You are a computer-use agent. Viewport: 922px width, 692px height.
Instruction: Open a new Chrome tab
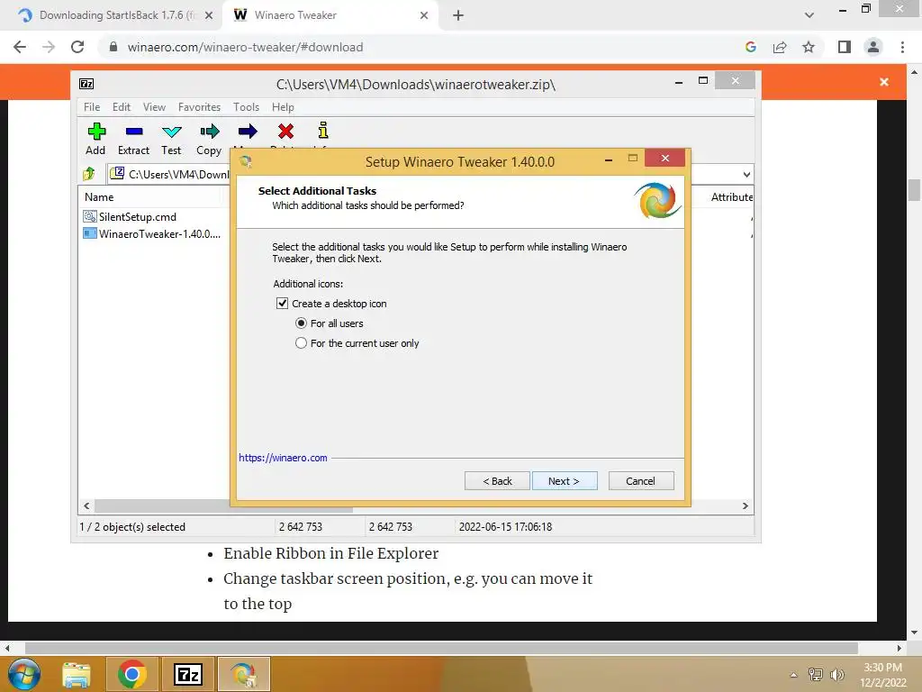(458, 15)
